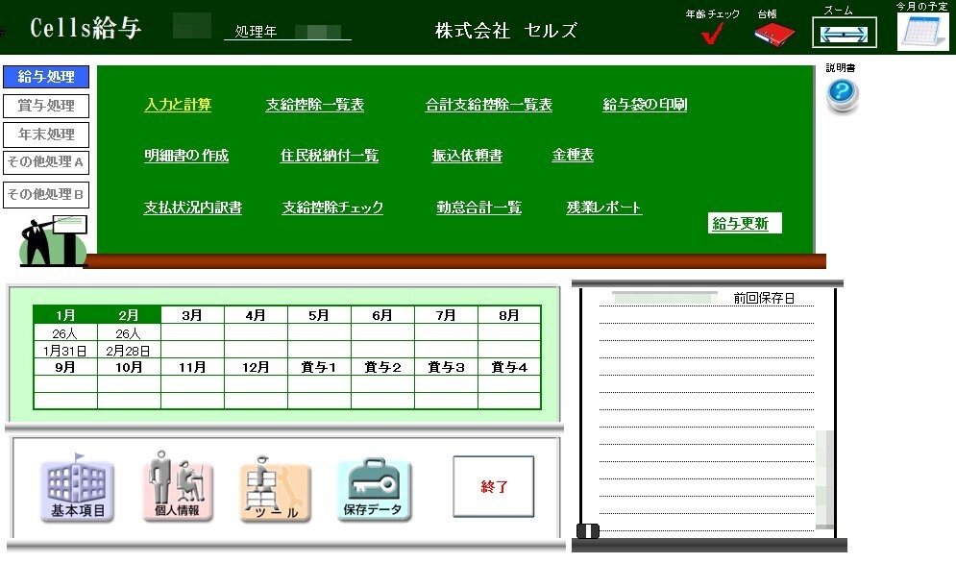Open the 金種表 link
Image resolution: width=956 pixels, height=563 pixels.
(573, 155)
